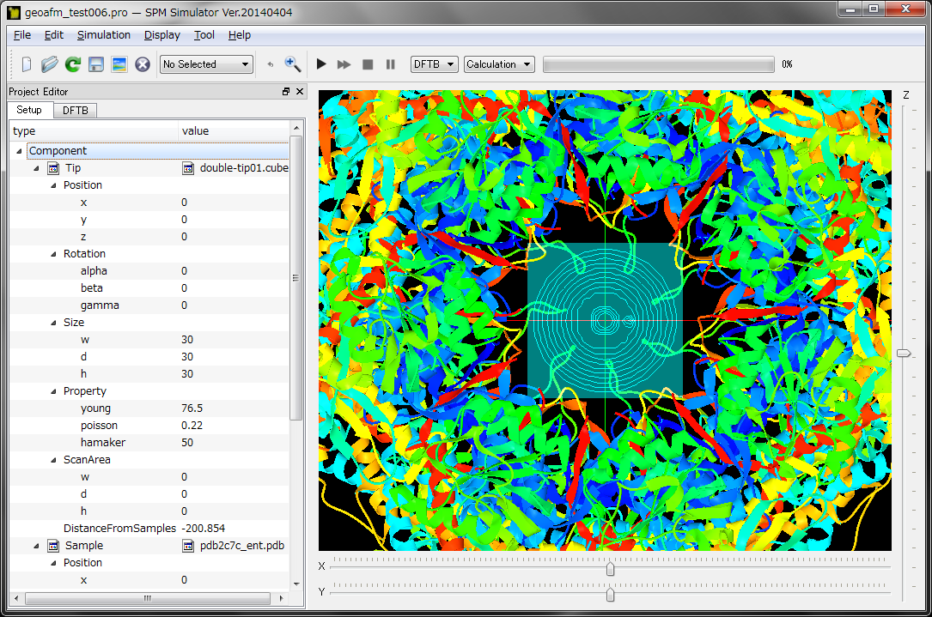
Task: Open the Calculation mode dropdown
Action: [499, 64]
